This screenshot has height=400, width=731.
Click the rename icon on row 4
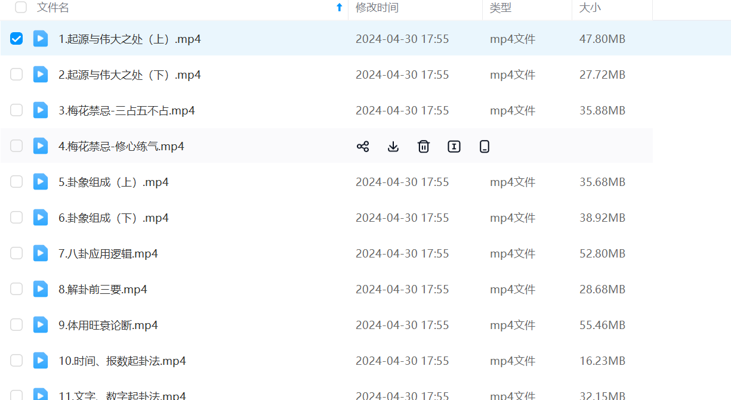coord(454,147)
